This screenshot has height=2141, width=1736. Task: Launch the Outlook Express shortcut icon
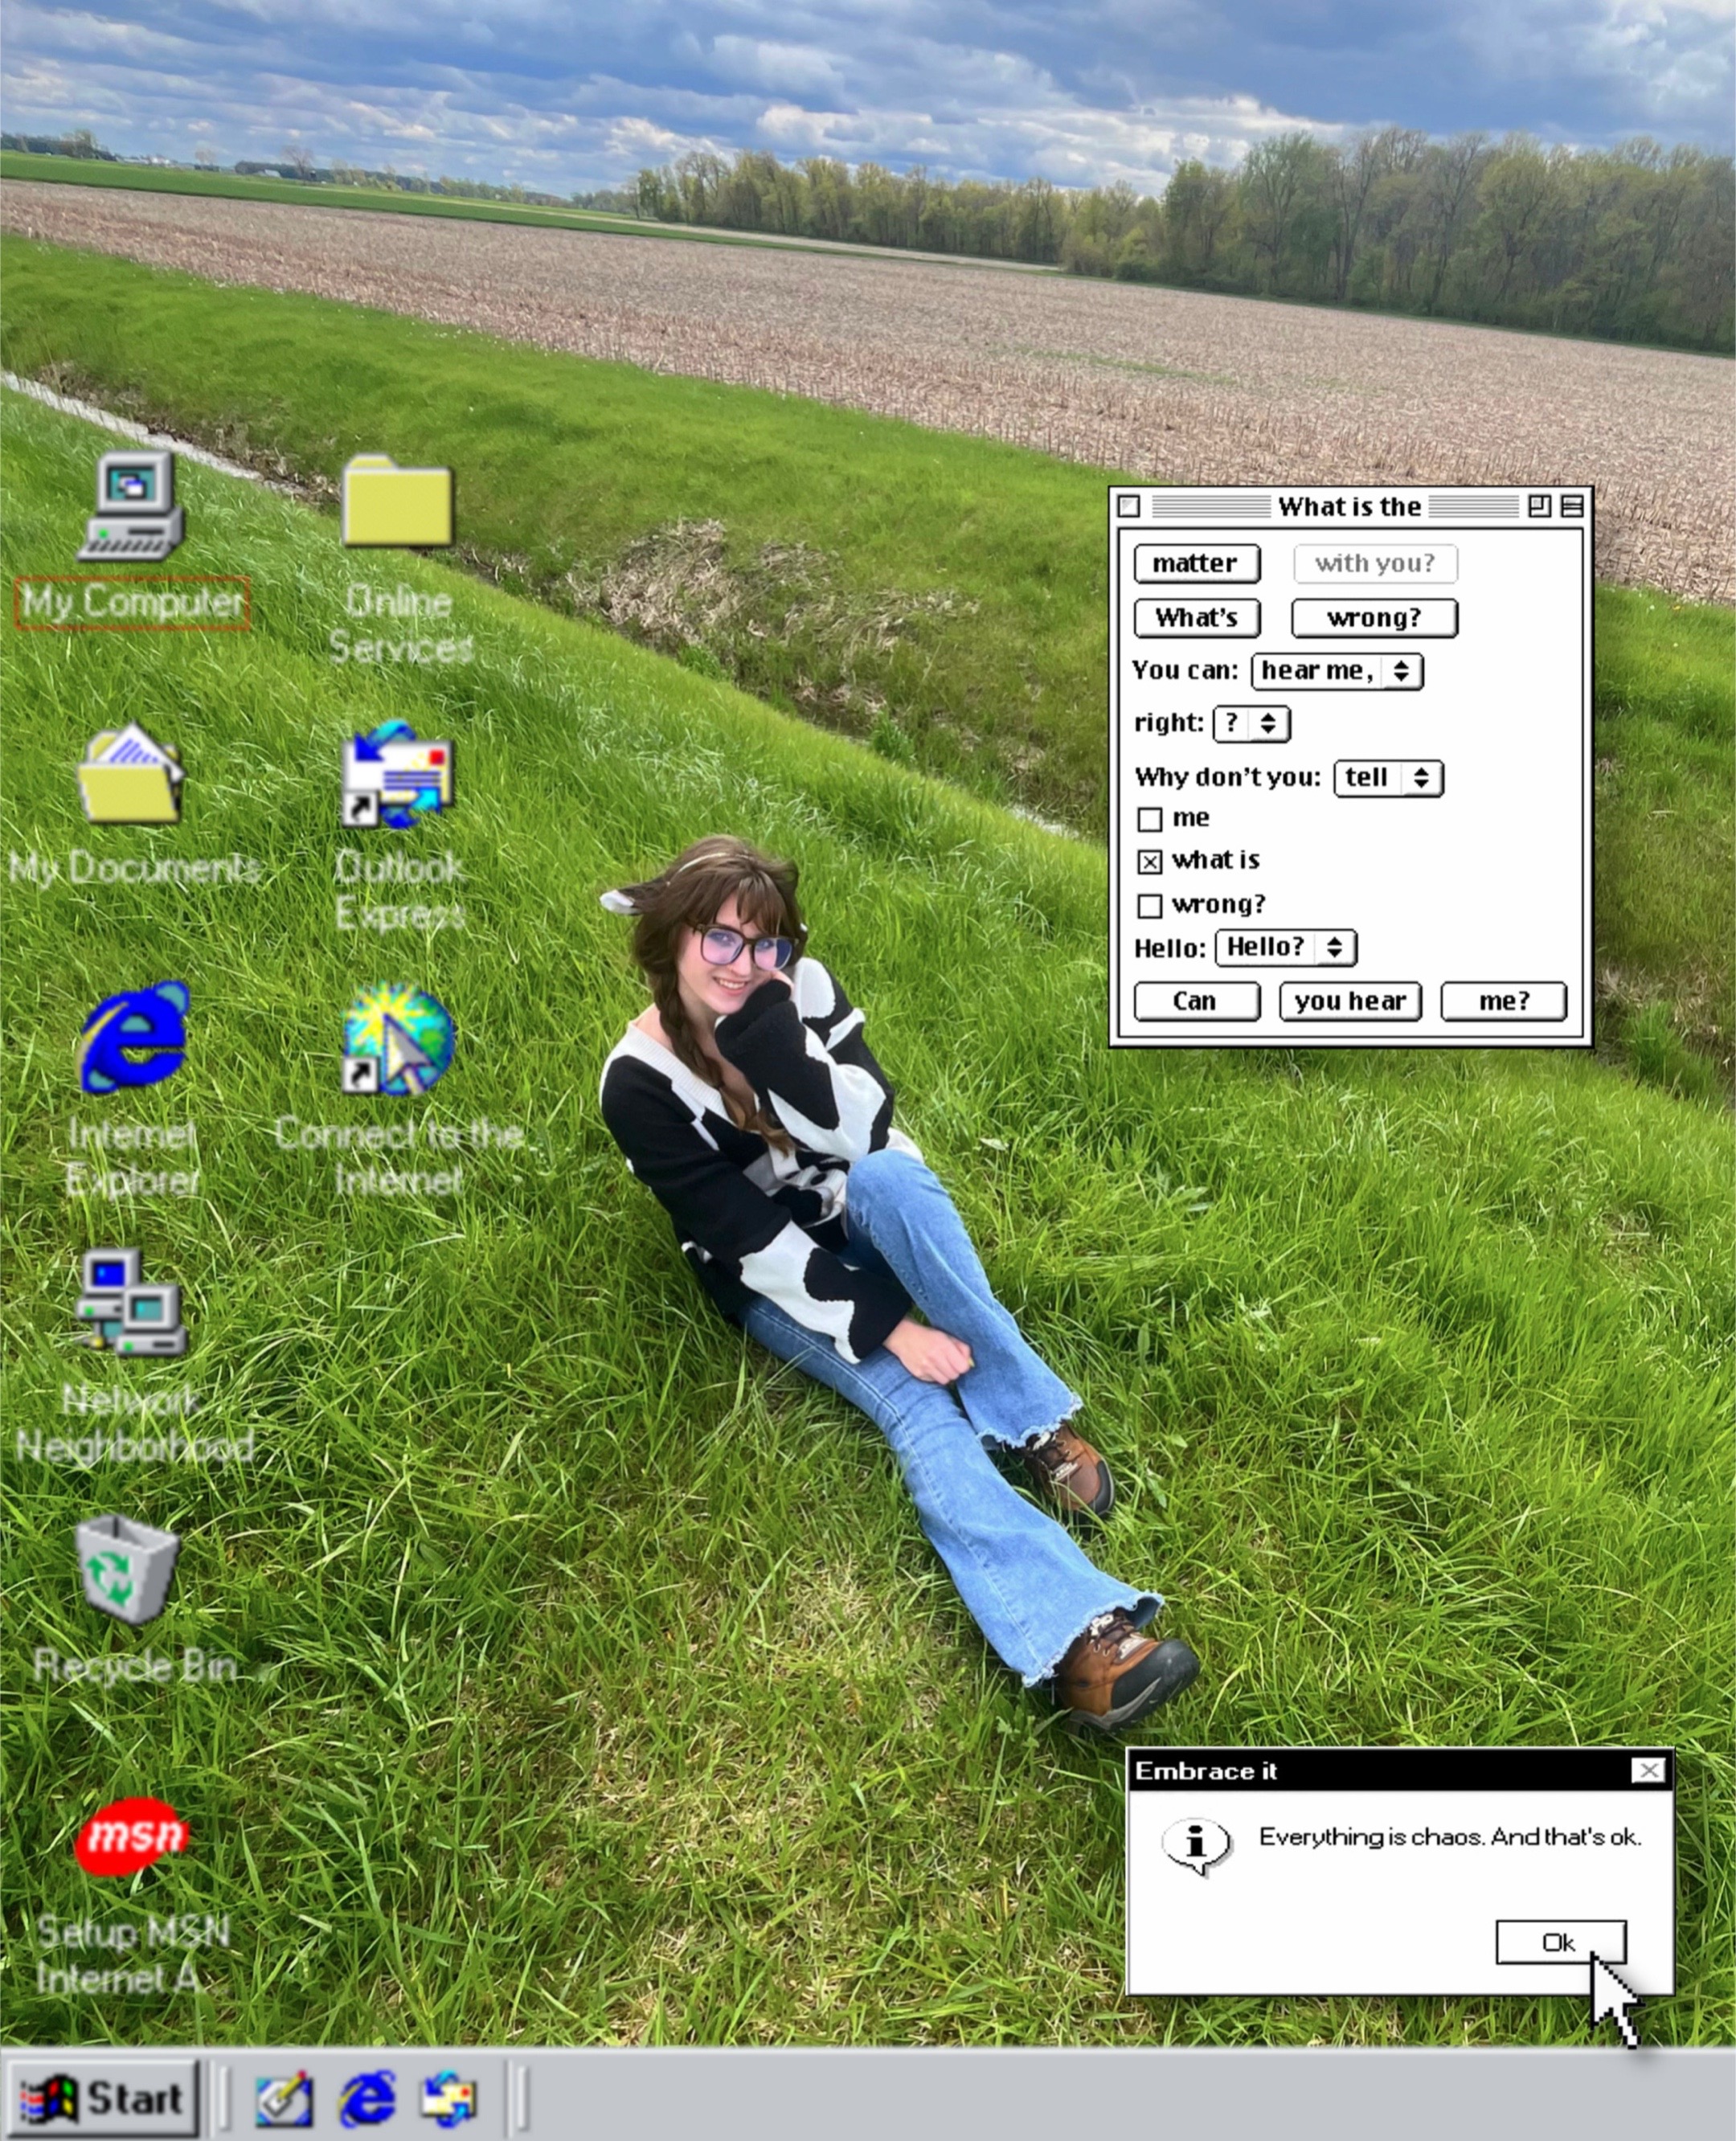(397, 774)
